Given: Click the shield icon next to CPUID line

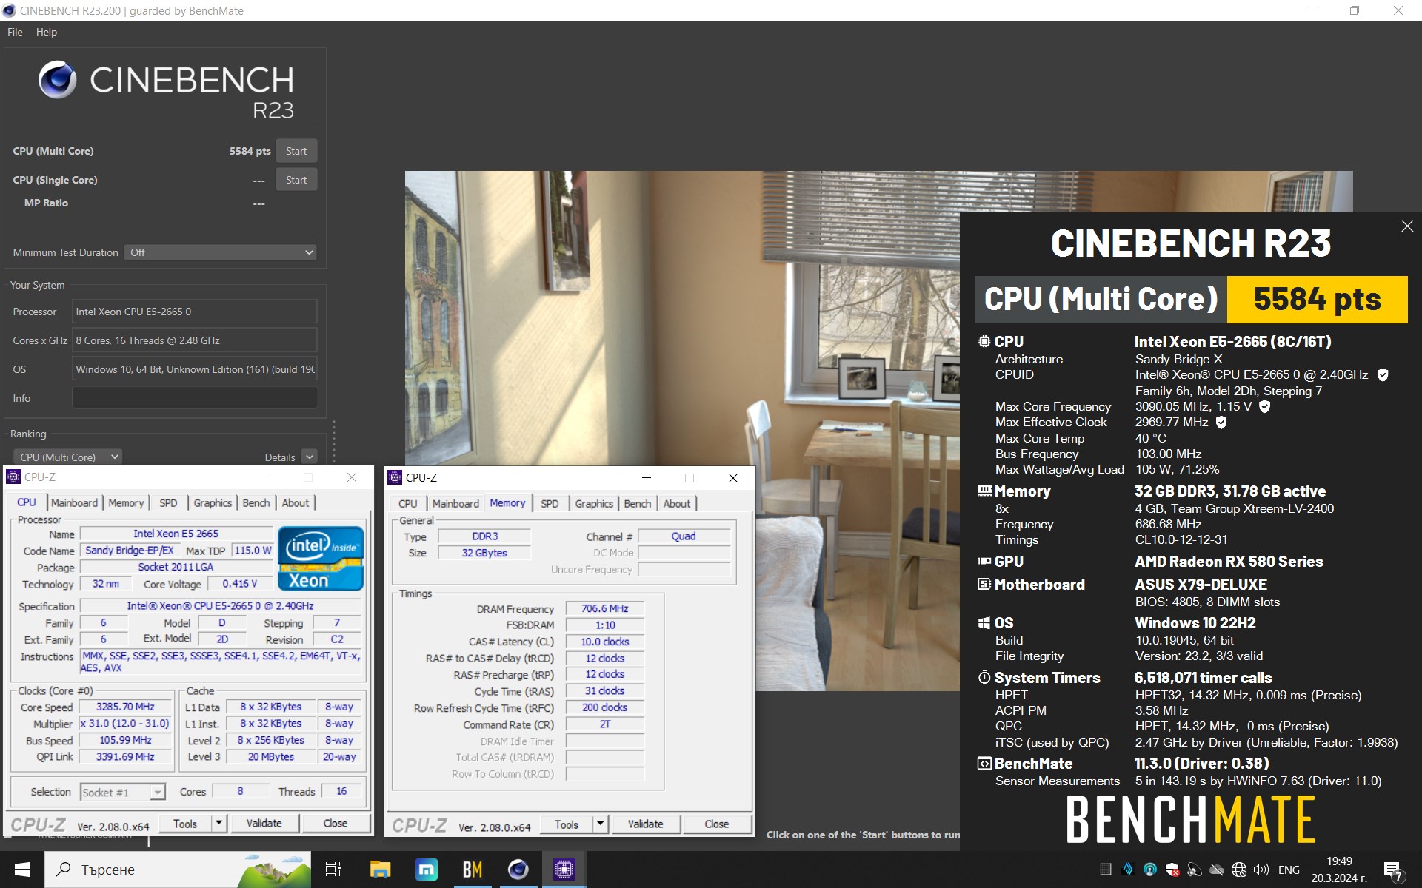Looking at the screenshot, I should click(1382, 375).
